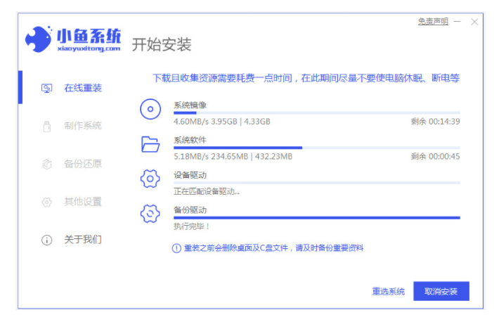Click the 设备驱动 gear icon

click(x=150, y=179)
